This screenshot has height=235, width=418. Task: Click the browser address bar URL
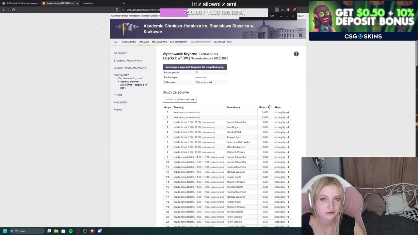pos(143,10)
